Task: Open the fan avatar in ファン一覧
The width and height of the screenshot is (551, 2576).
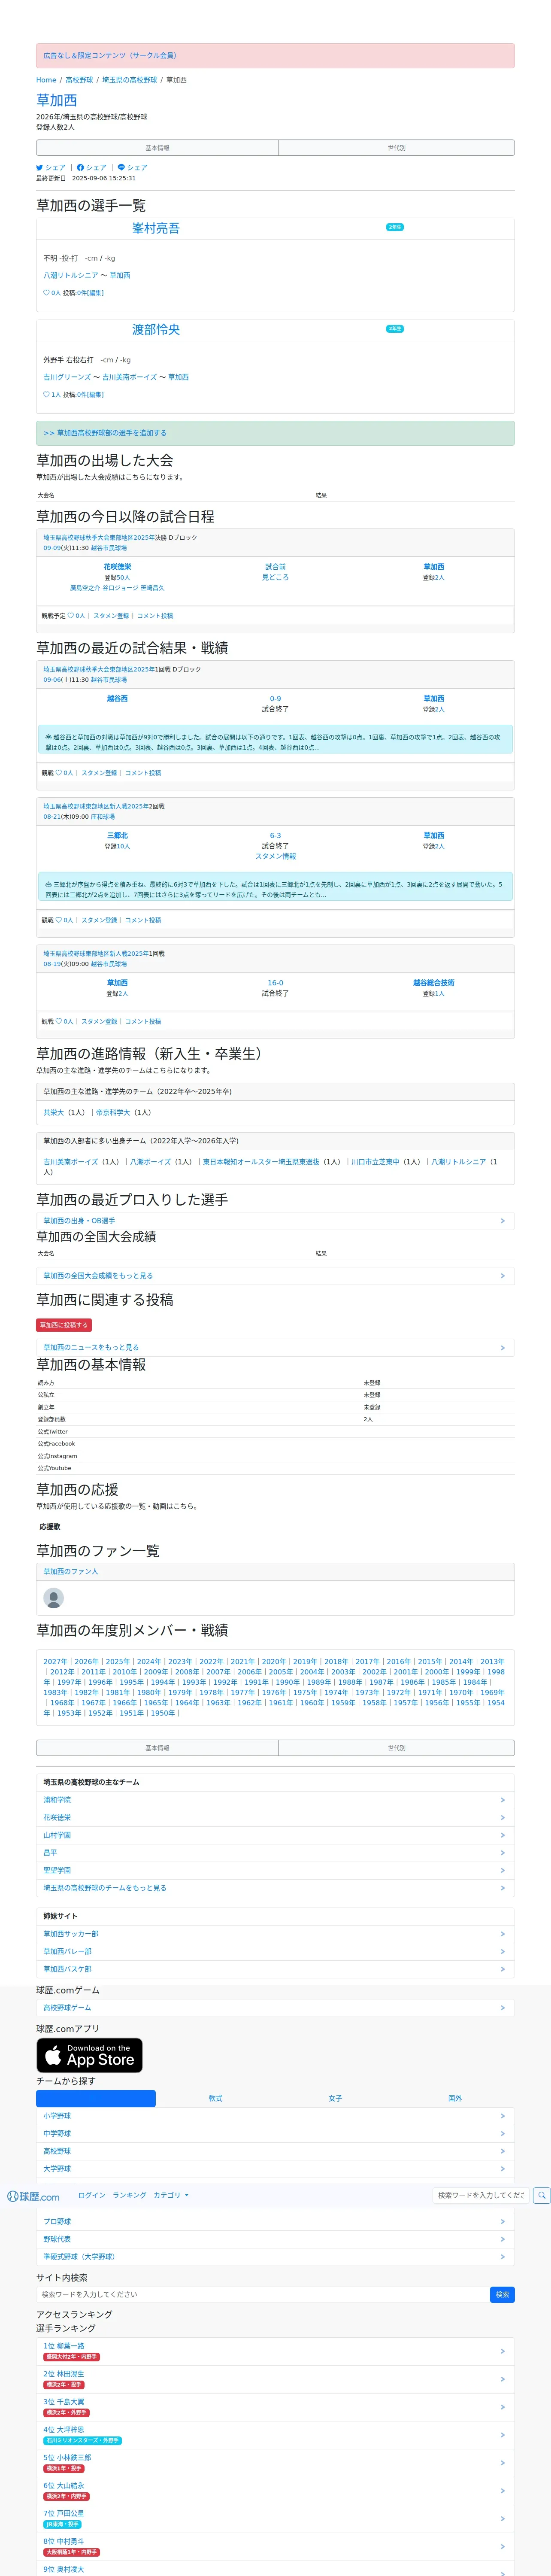Action: coord(54,1599)
